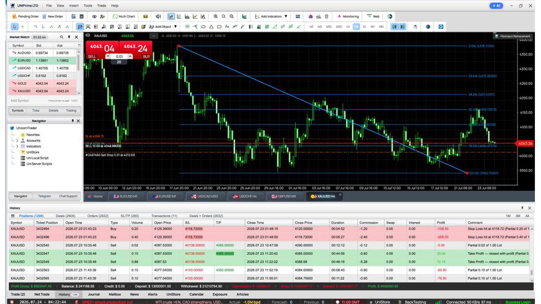This screenshot has width=541, height=304.
Task: Click the blue +AI button
Action: coord(496,5)
